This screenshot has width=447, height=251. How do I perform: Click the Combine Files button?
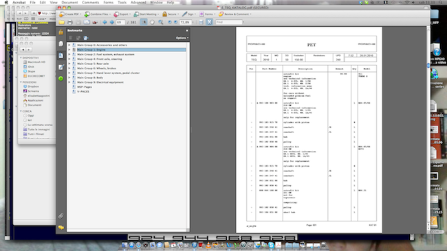point(97,14)
